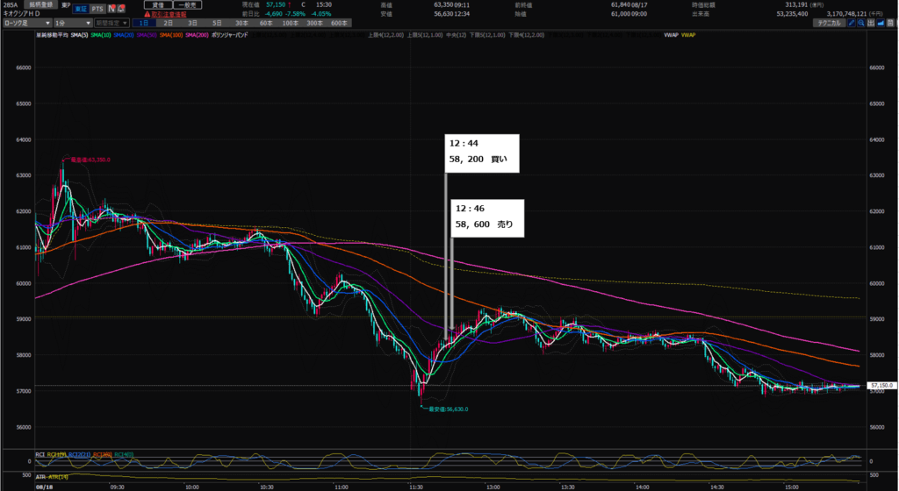Select the 100本 tab
The image size is (899, 491).
[x=290, y=23]
